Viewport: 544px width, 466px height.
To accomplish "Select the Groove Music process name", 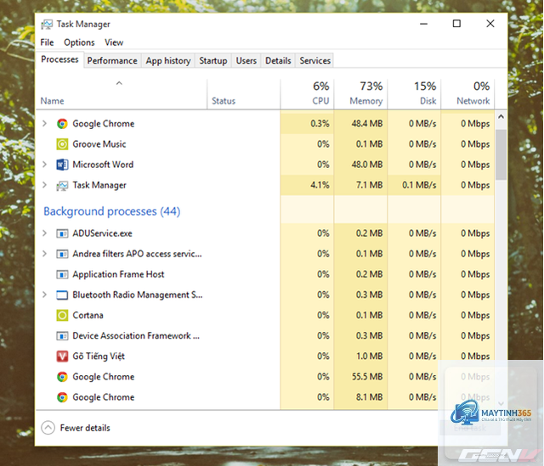I will 99,144.
